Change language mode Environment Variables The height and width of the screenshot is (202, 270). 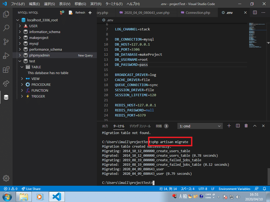[x=235, y=189]
